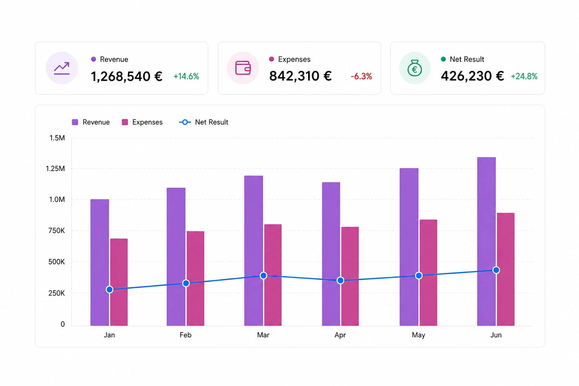
Task: Click the February Expenses bar
Action: point(195,279)
